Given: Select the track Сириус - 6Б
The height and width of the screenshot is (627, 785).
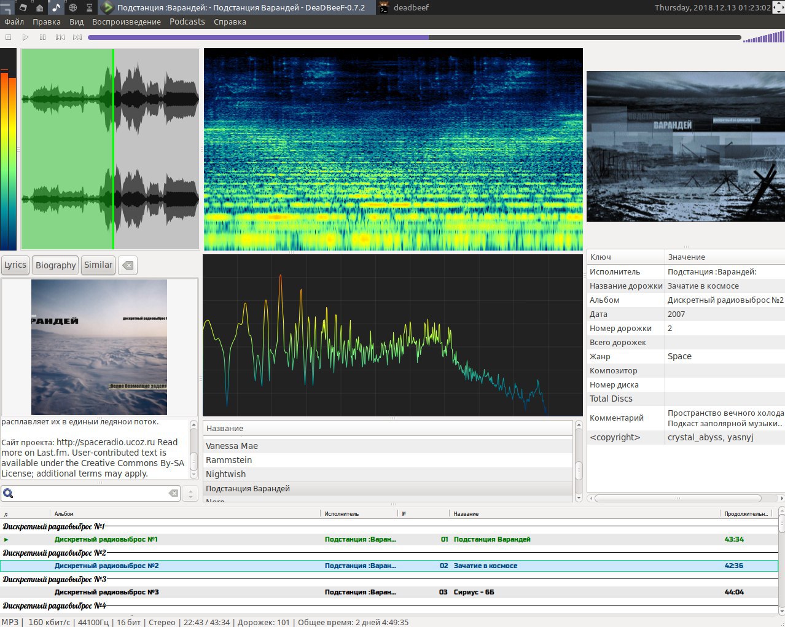Looking at the screenshot, I should click(389, 592).
